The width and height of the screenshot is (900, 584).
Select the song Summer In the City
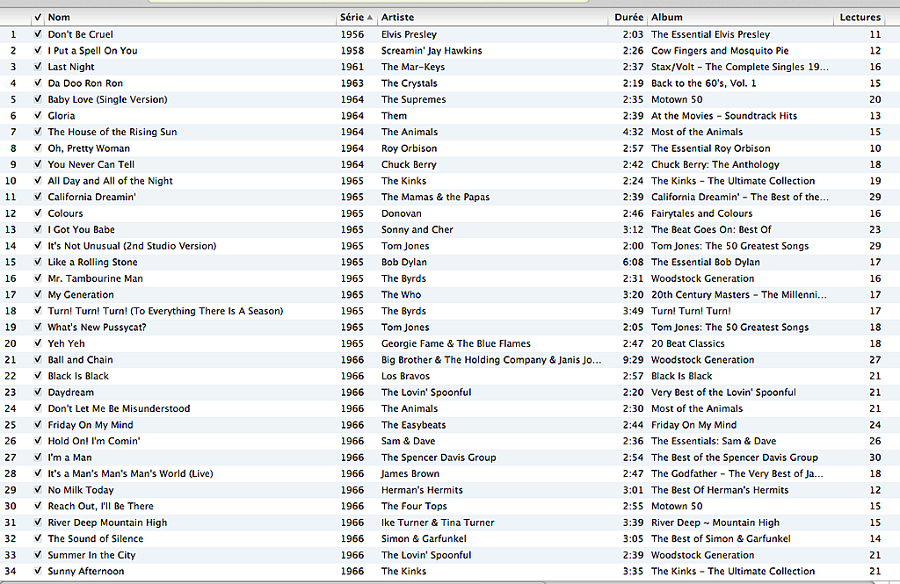click(91, 555)
